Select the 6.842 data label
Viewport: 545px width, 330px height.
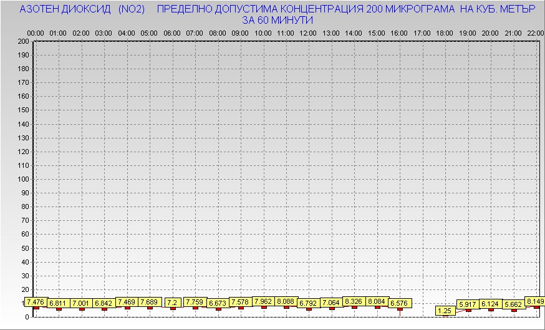pyautogui.click(x=104, y=303)
